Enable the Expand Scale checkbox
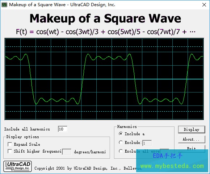Screen dimensions: 210x174 pyautogui.click(x=10, y=144)
